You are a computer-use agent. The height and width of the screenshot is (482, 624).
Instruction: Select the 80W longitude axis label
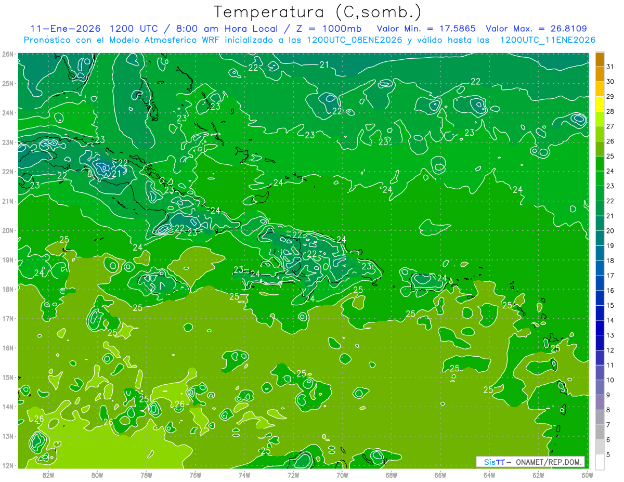(x=97, y=475)
